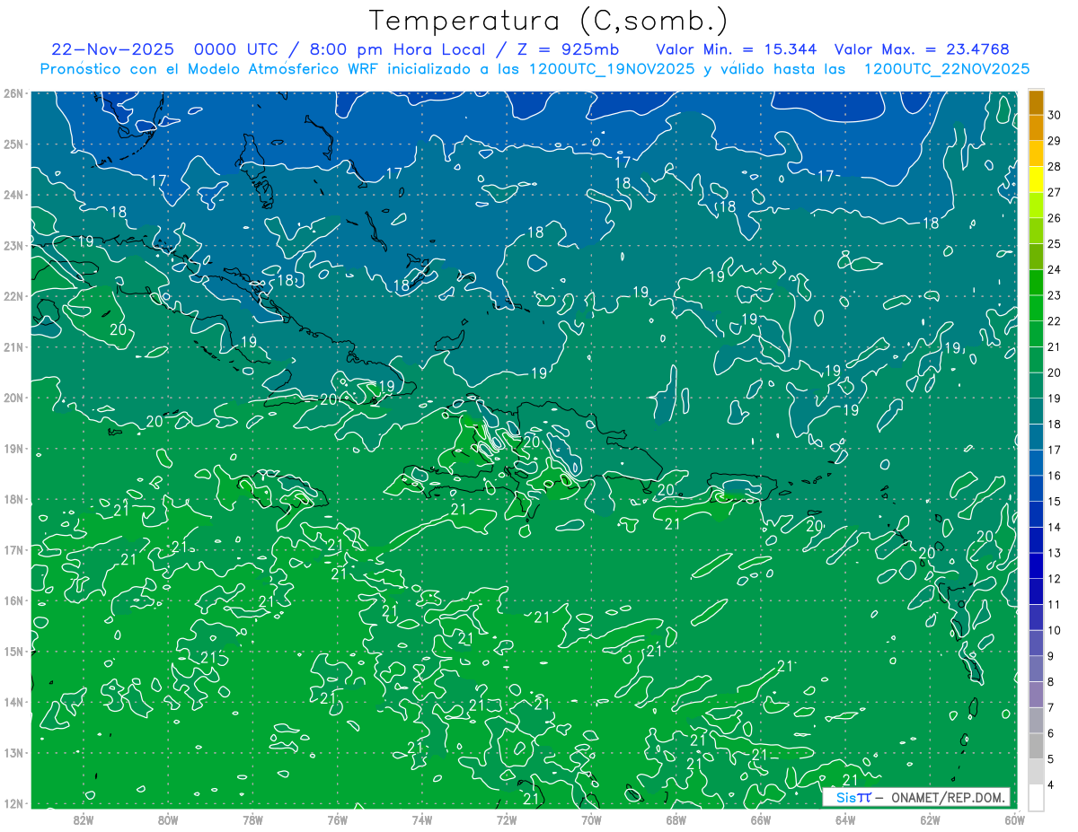
Task: Click the '23' label on color scale
Action: pyautogui.click(x=1055, y=295)
